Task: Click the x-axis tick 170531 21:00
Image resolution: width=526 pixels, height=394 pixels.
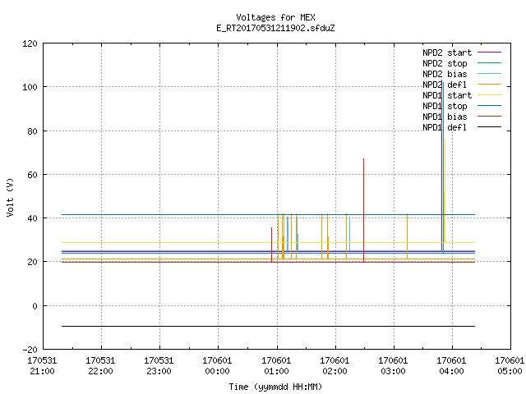Action: [x=42, y=366]
